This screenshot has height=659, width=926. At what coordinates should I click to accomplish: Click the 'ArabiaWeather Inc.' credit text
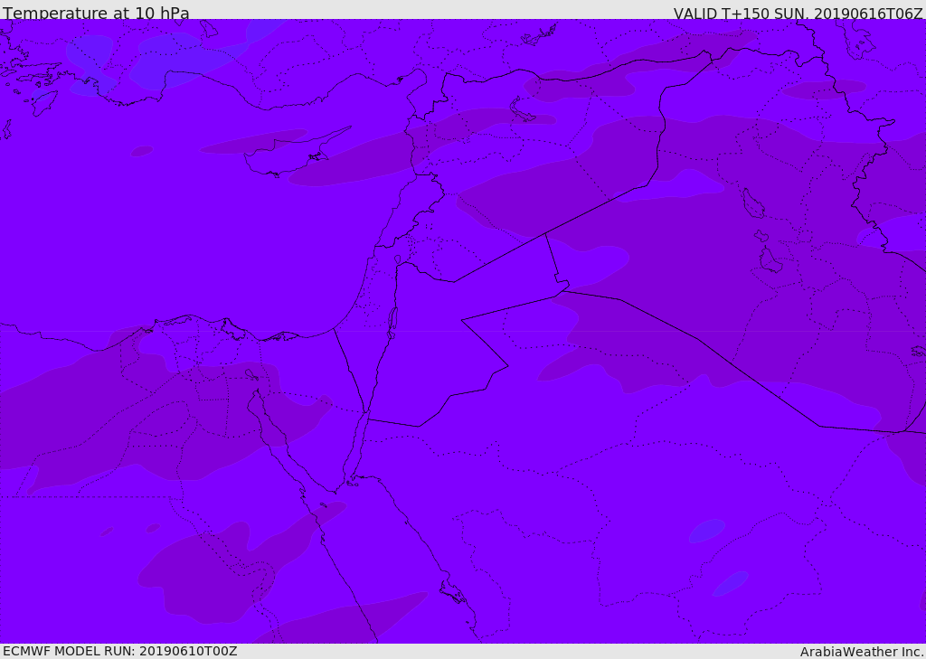pos(862,652)
